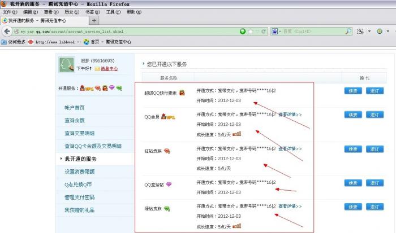The image size is (396, 233).
Task: Open 我获赠的礼品 in sidebar
Action: [x=80, y=210]
